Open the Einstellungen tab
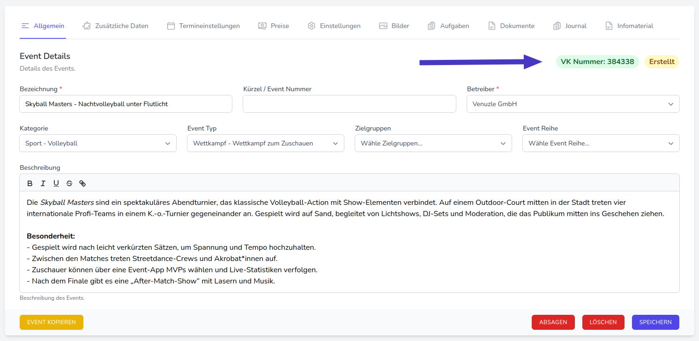This screenshot has height=341, width=699. pos(334,26)
